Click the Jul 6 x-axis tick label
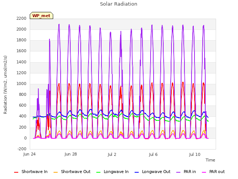 tap(153, 154)
